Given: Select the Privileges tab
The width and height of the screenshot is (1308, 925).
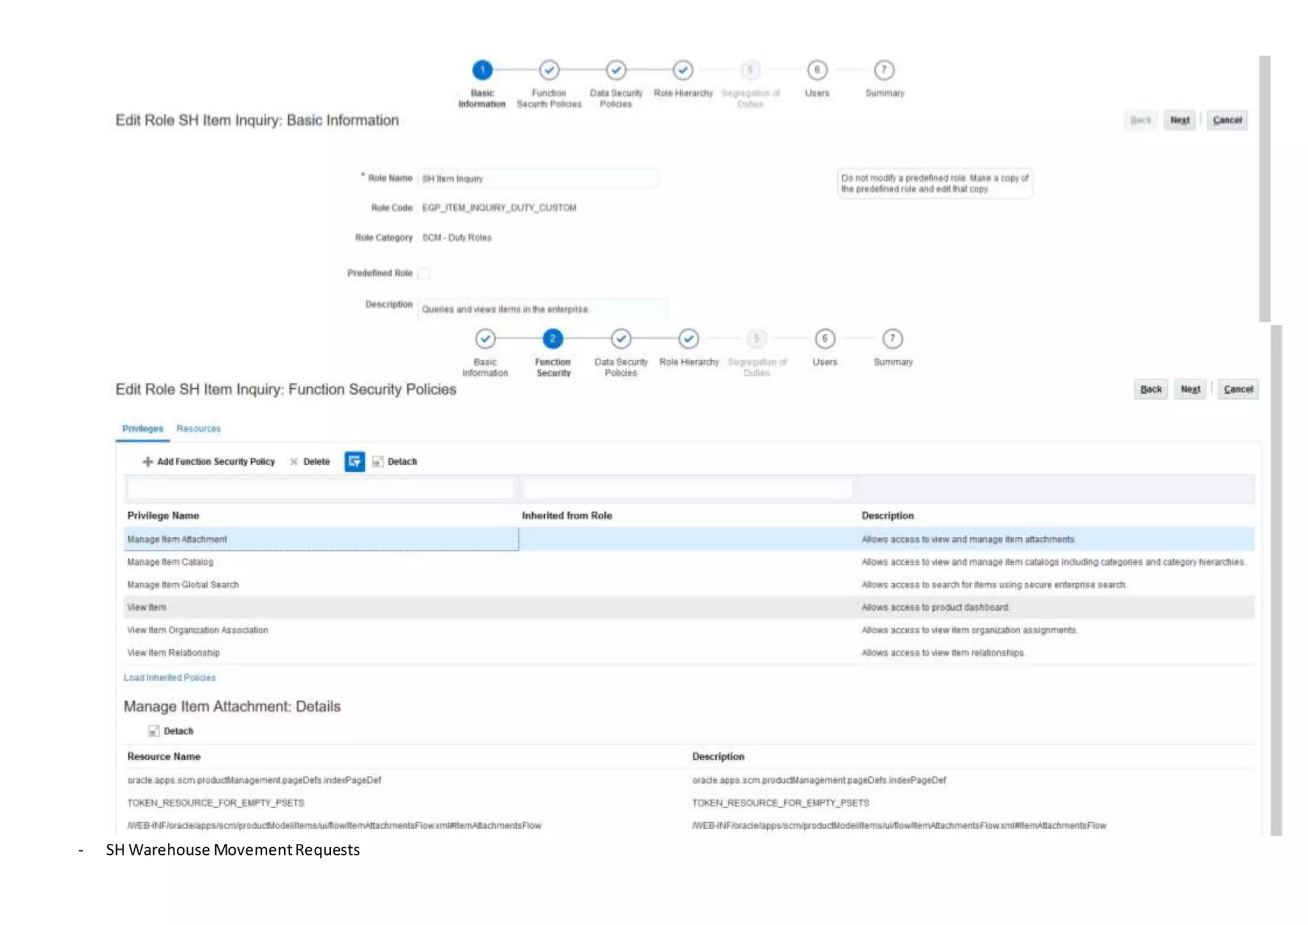Looking at the screenshot, I should (142, 429).
